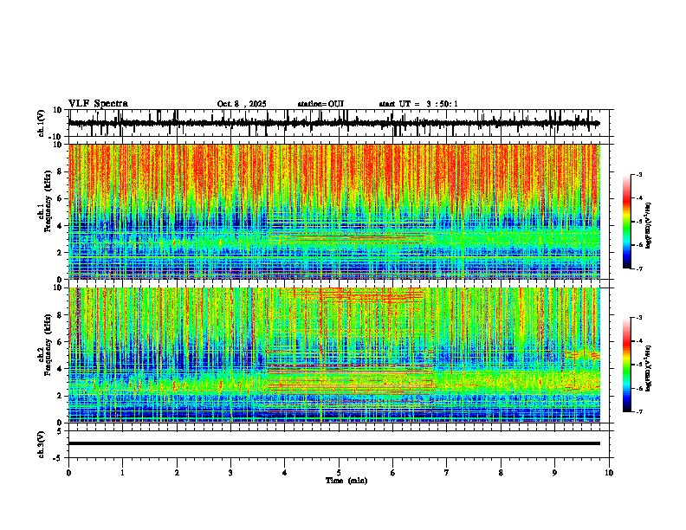The image size is (686, 530).
Task: Click the time axis tick label '3'
Action: click(x=230, y=473)
